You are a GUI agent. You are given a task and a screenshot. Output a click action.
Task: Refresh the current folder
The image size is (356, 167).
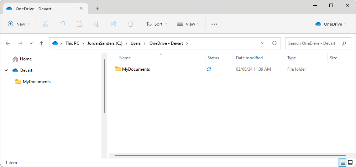[274, 43]
